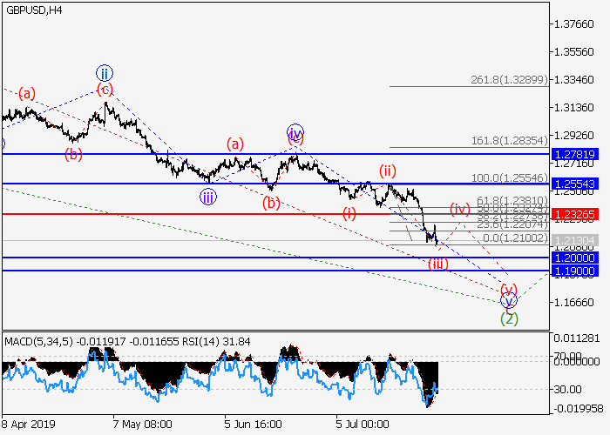The width and height of the screenshot is (610, 435).
Task: Click the circled wave ii marker
Action: point(105,73)
